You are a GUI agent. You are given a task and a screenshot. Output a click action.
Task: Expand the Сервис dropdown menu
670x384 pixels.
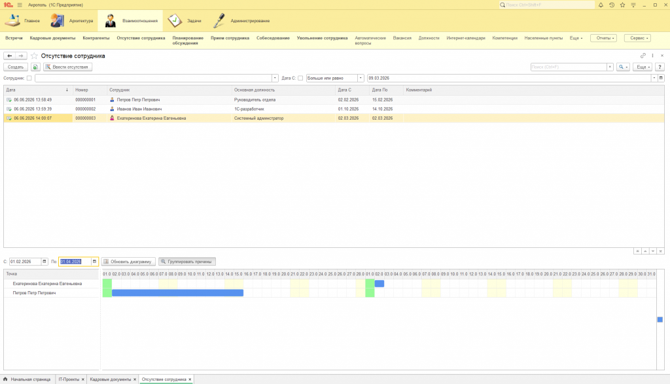637,38
